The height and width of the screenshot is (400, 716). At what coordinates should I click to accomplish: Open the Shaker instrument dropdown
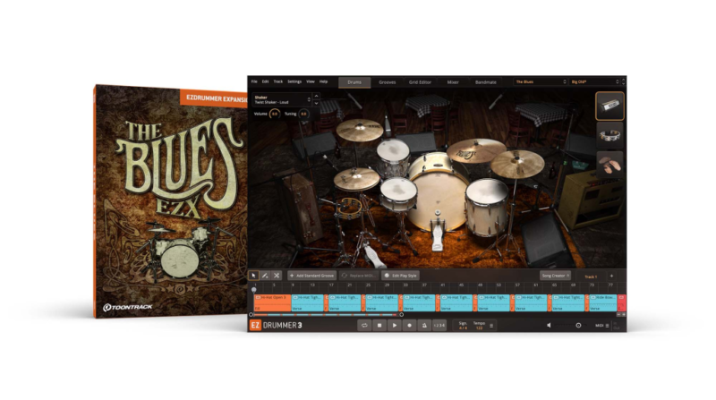(282, 99)
